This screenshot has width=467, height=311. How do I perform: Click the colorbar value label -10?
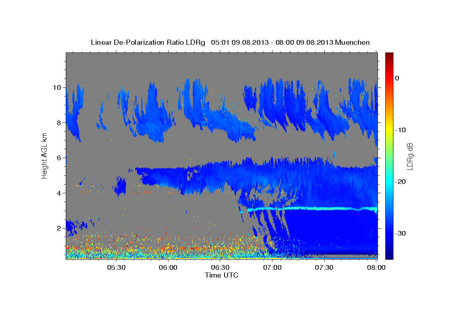tap(400, 130)
